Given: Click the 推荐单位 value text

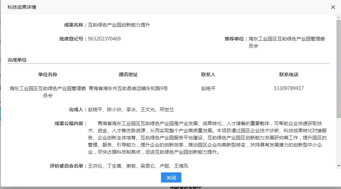Looking at the screenshot, I should (x=286, y=42).
